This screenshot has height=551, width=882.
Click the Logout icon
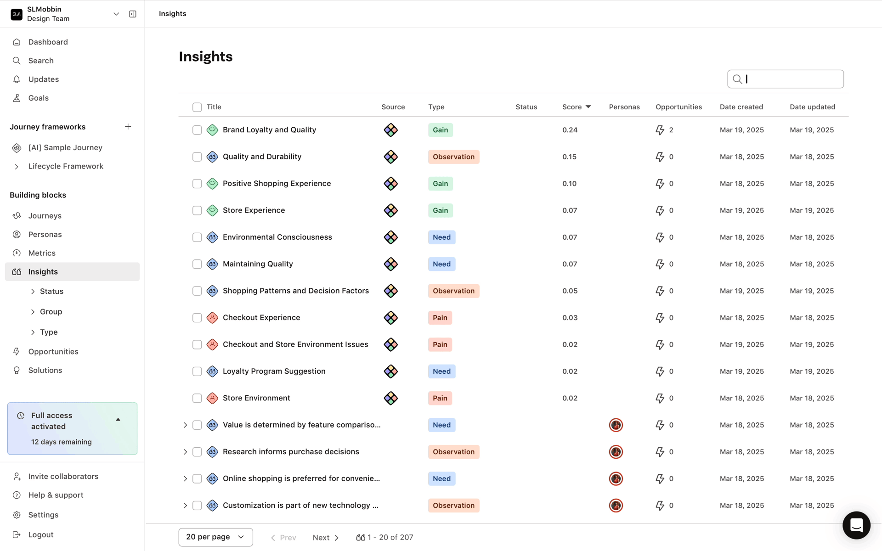17,535
